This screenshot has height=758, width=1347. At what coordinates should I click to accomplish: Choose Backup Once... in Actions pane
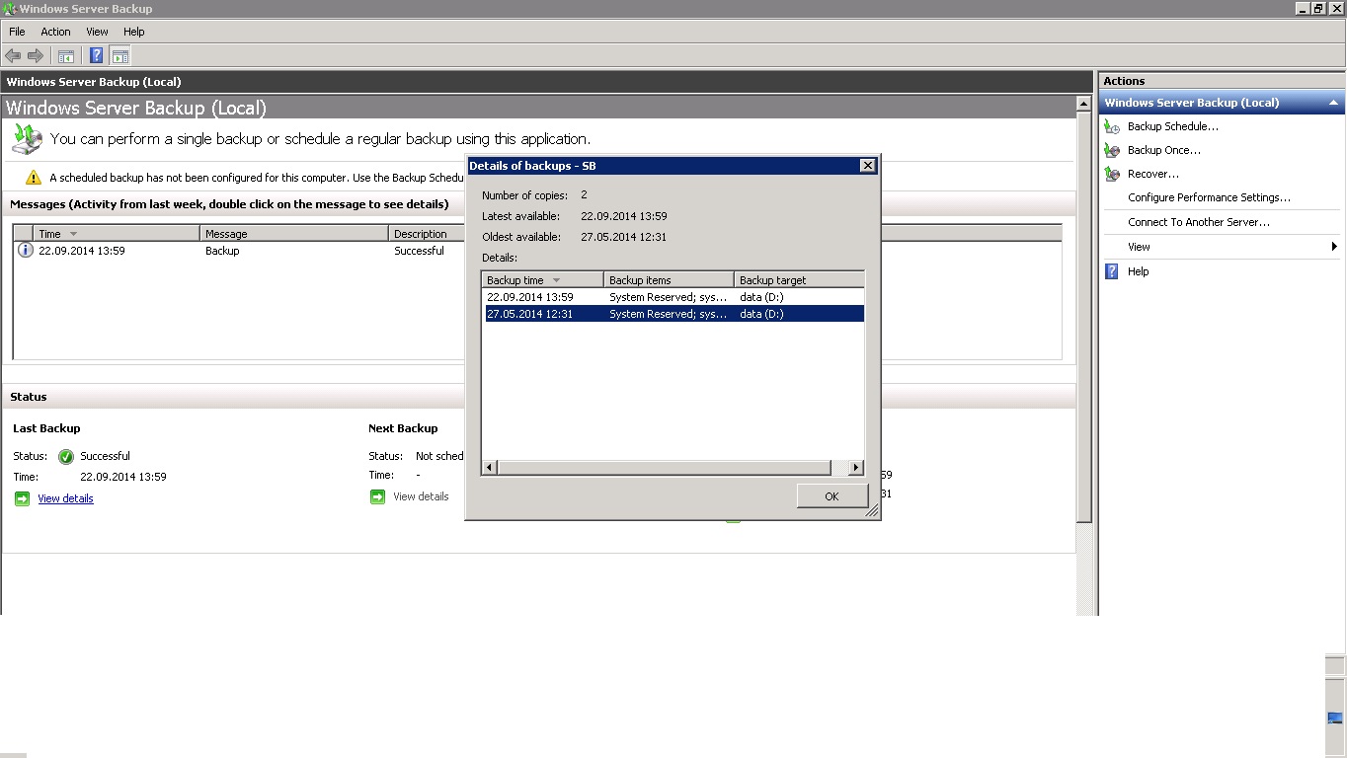pyautogui.click(x=1164, y=150)
